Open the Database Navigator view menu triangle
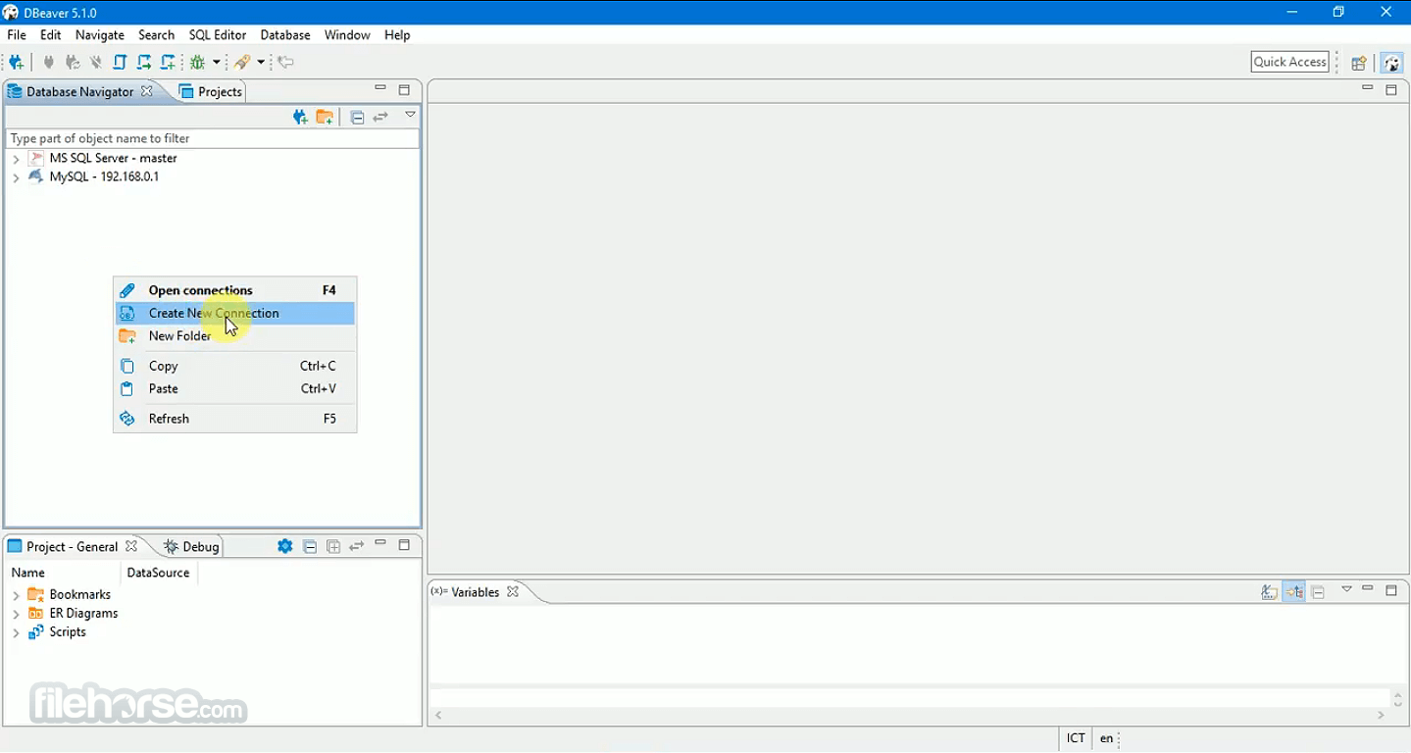 (411, 115)
